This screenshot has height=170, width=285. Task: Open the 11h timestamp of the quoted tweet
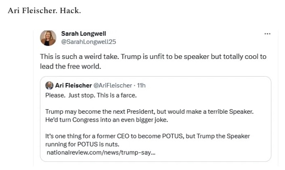pyautogui.click(x=141, y=85)
